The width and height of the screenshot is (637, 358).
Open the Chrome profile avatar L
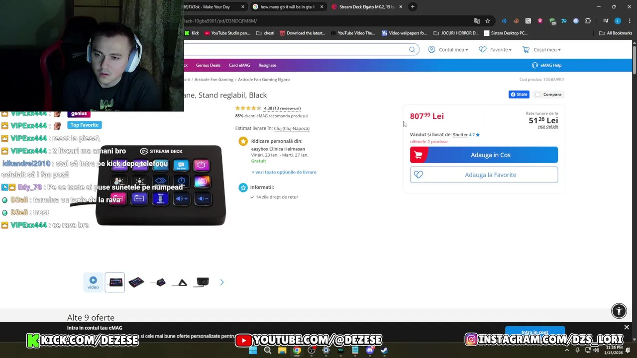pos(618,21)
